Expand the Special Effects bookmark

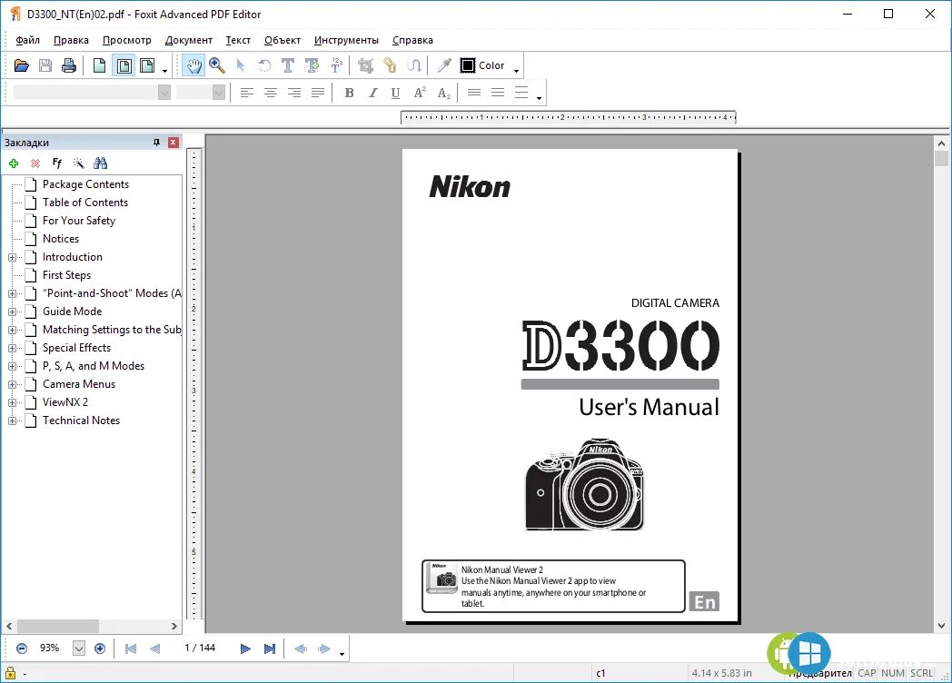coord(12,349)
